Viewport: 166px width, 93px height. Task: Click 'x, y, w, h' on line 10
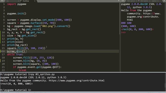pyautogui.click(x=15, y=33)
